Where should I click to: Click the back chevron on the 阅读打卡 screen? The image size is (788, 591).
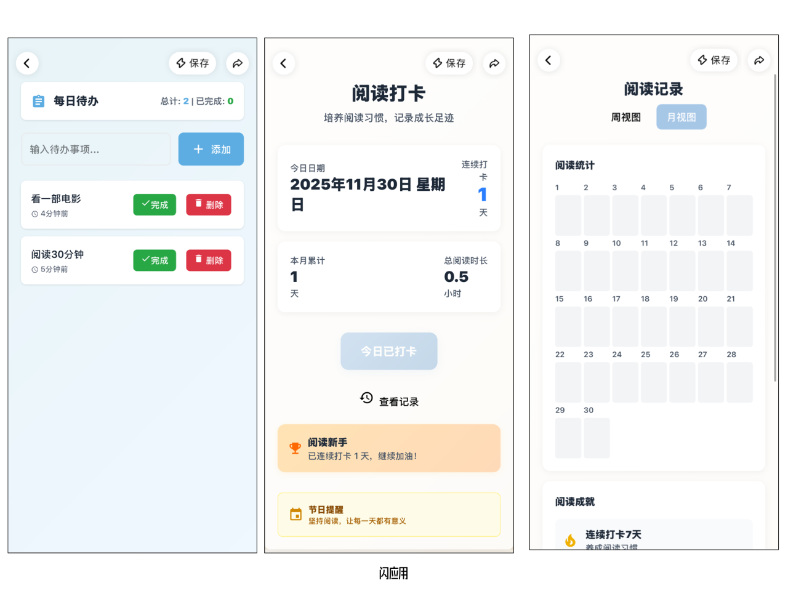click(x=284, y=63)
